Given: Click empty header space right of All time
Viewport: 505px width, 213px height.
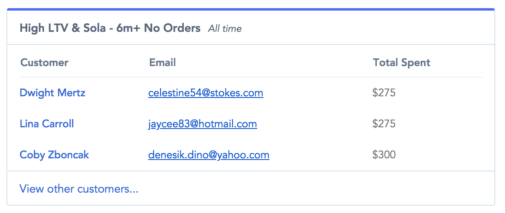Looking at the screenshot, I should [x=367, y=29].
